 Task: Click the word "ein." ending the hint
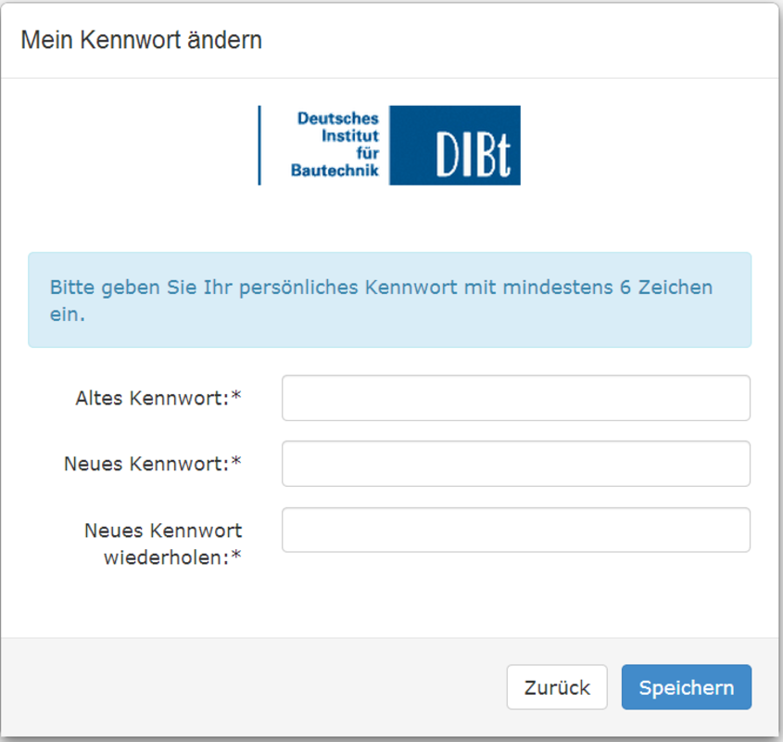click(67, 314)
